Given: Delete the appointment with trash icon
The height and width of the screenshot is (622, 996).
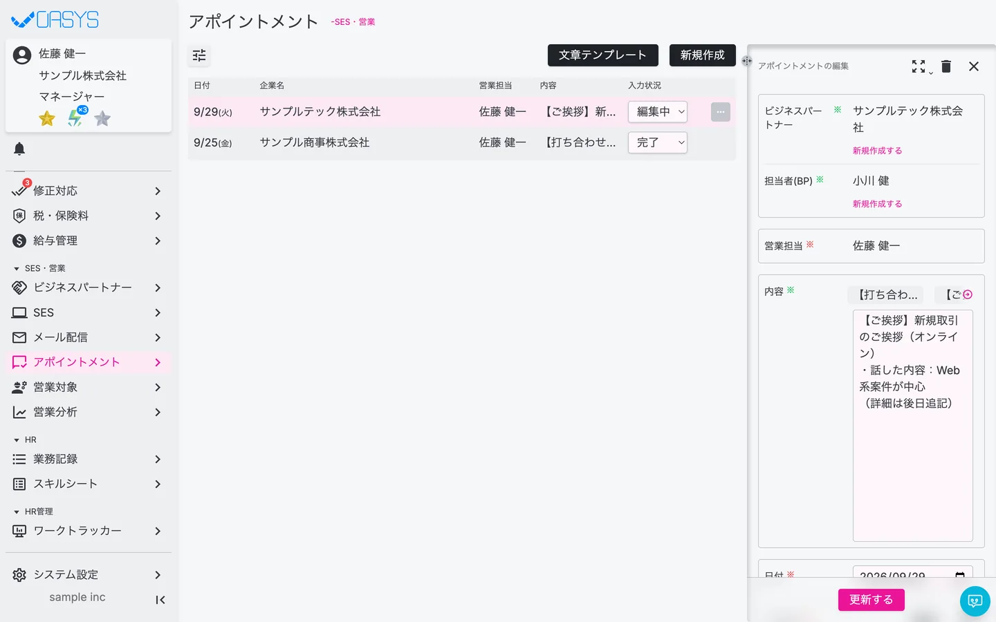Looking at the screenshot, I should point(946,66).
